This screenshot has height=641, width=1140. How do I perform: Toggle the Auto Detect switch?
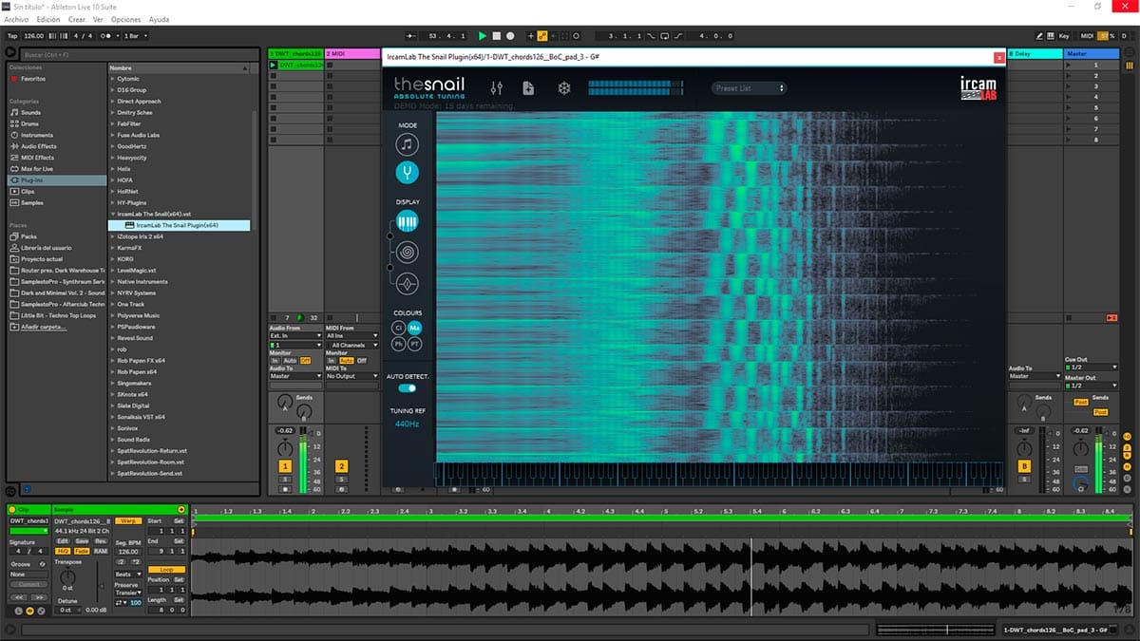[x=407, y=387]
